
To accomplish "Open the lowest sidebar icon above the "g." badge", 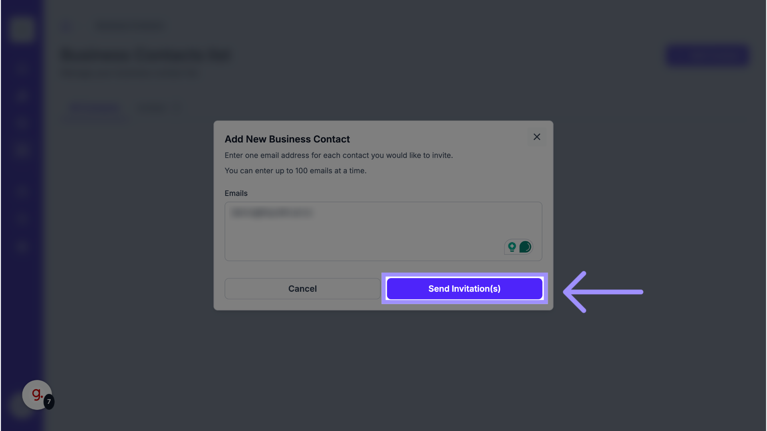I will click(22, 246).
